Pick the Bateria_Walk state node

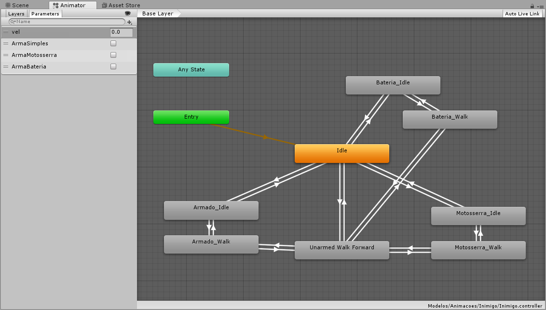pyautogui.click(x=450, y=120)
